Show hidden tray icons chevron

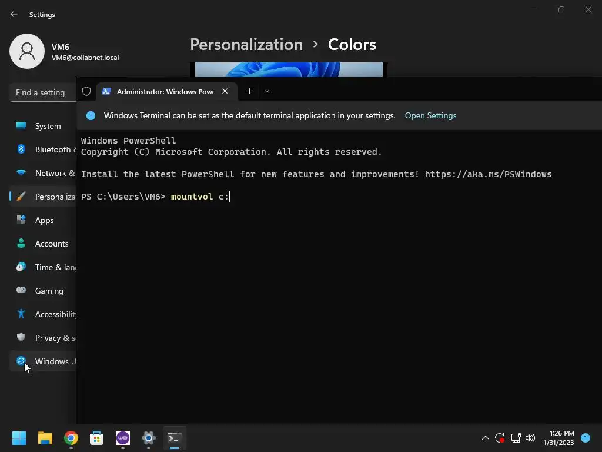[485, 438]
